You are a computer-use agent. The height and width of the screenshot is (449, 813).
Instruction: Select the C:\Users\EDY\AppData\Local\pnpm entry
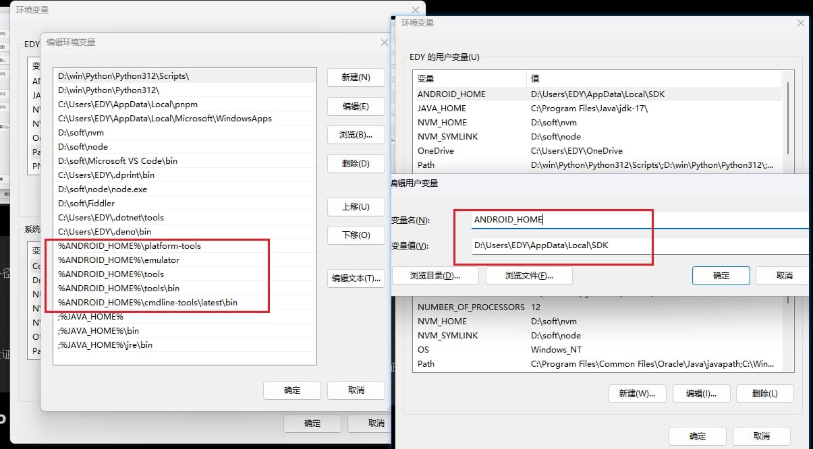coord(185,104)
